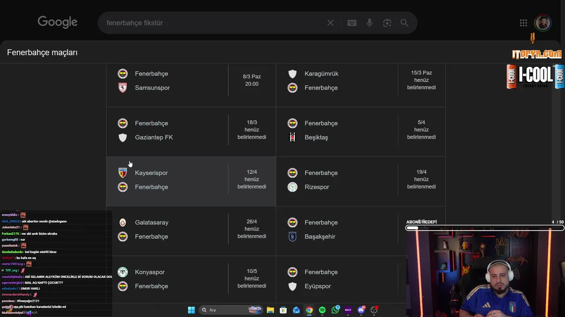Image resolution: width=565 pixels, height=317 pixels.
Task: Click the Galatasaray team logo
Action: coord(123,222)
